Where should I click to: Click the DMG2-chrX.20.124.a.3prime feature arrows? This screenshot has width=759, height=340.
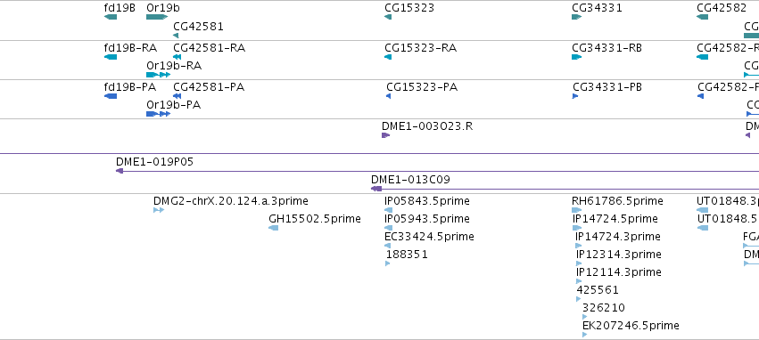point(159,210)
